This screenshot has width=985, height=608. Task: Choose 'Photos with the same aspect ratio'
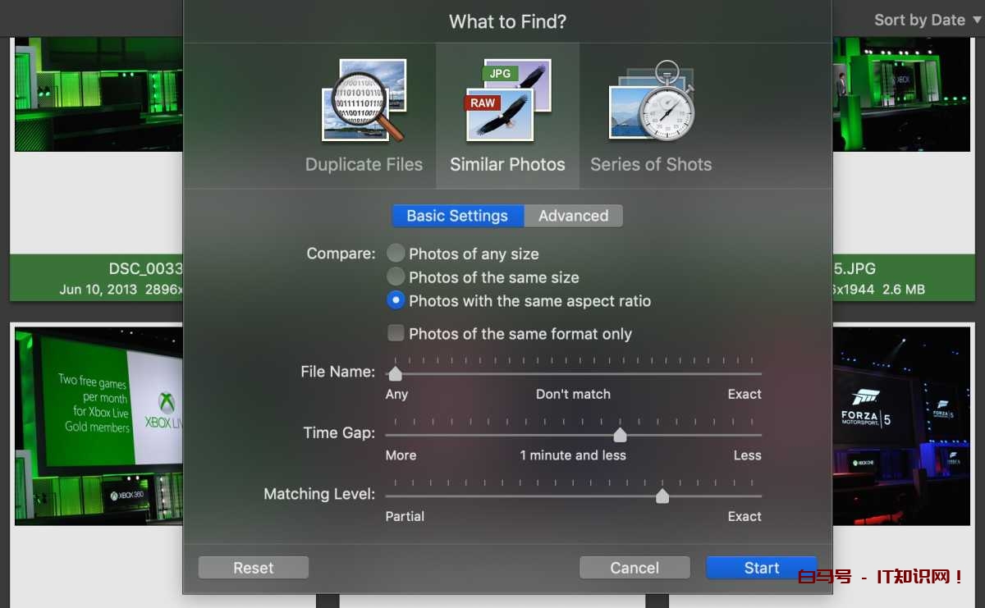click(x=396, y=301)
